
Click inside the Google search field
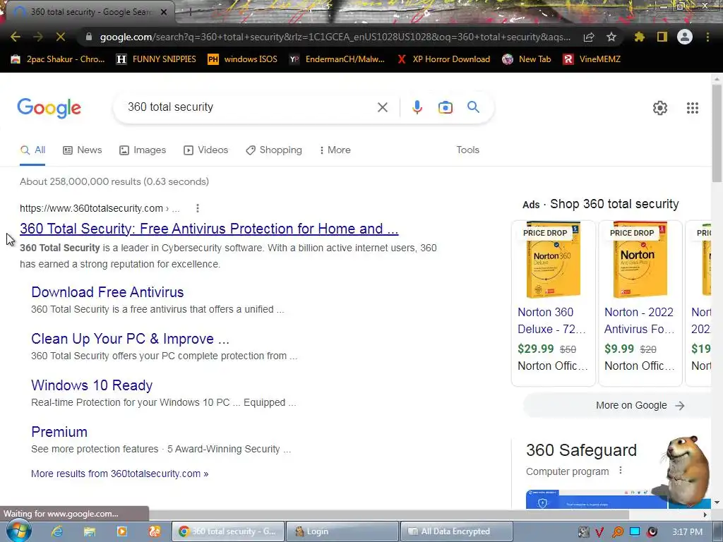249,107
